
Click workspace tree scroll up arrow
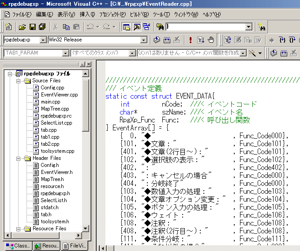(85, 74)
